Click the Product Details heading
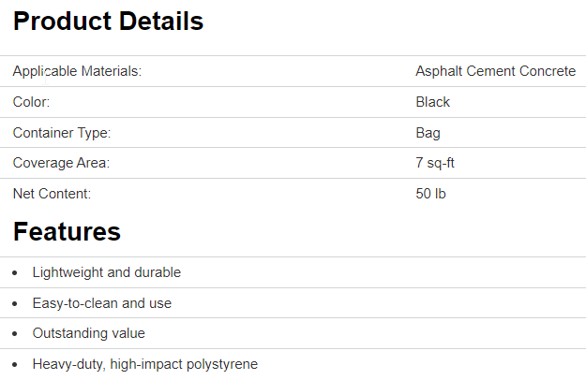 (x=108, y=22)
